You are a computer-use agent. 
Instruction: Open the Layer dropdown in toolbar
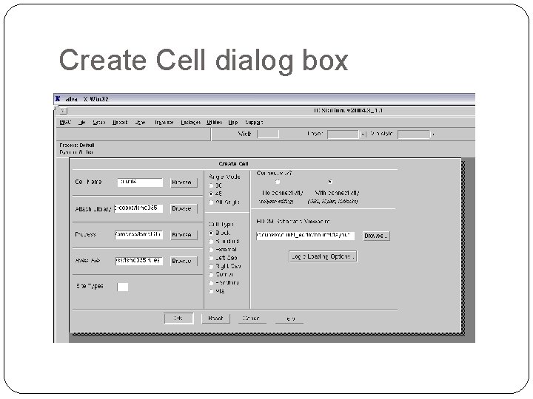tap(363, 134)
